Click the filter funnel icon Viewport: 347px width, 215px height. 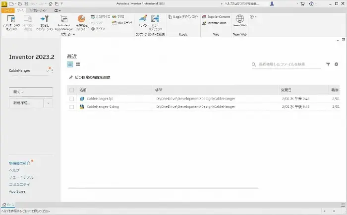pyautogui.click(x=328, y=64)
